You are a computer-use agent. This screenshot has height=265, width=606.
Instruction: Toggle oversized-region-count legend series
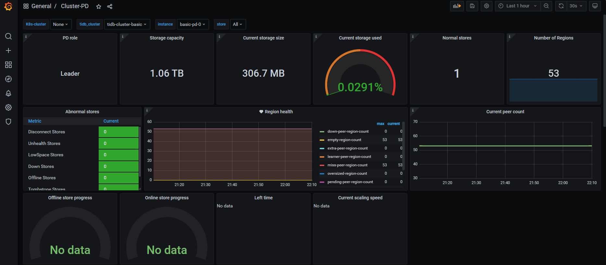click(x=347, y=173)
